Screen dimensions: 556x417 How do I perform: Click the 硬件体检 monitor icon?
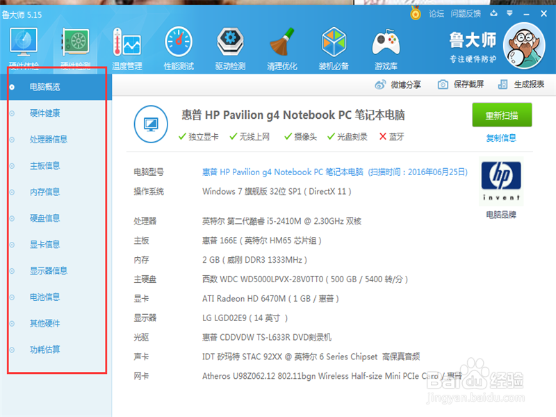[24, 42]
